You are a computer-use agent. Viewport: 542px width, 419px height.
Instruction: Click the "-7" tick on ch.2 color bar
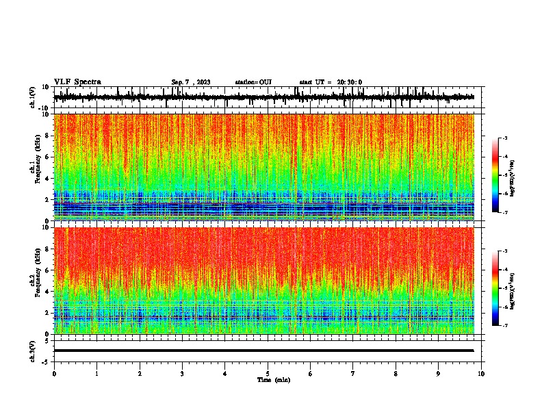coord(504,325)
